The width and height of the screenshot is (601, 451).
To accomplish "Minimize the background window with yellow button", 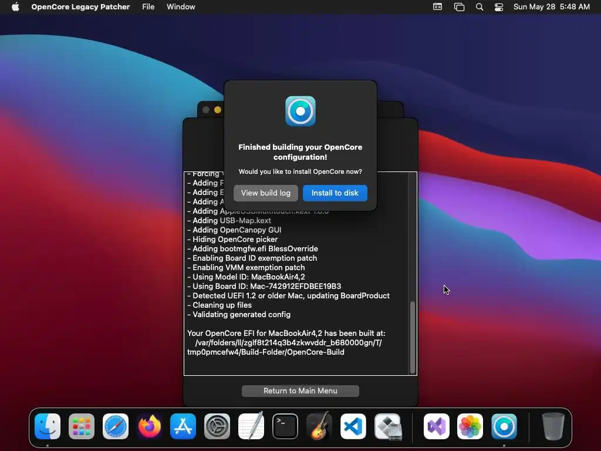I will pyautogui.click(x=217, y=110).
